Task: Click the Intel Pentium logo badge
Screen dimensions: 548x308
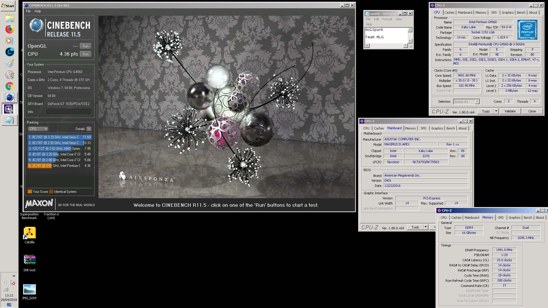Action: [x=527, y=30]
